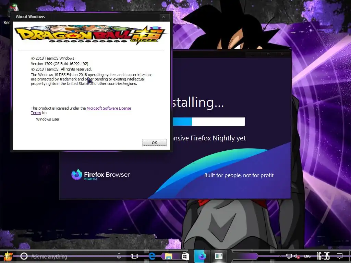Click the Firefox installer progress bar

click(209, 122)
